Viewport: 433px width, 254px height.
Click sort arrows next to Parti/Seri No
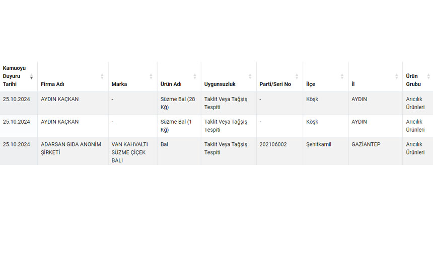point(297,76)
